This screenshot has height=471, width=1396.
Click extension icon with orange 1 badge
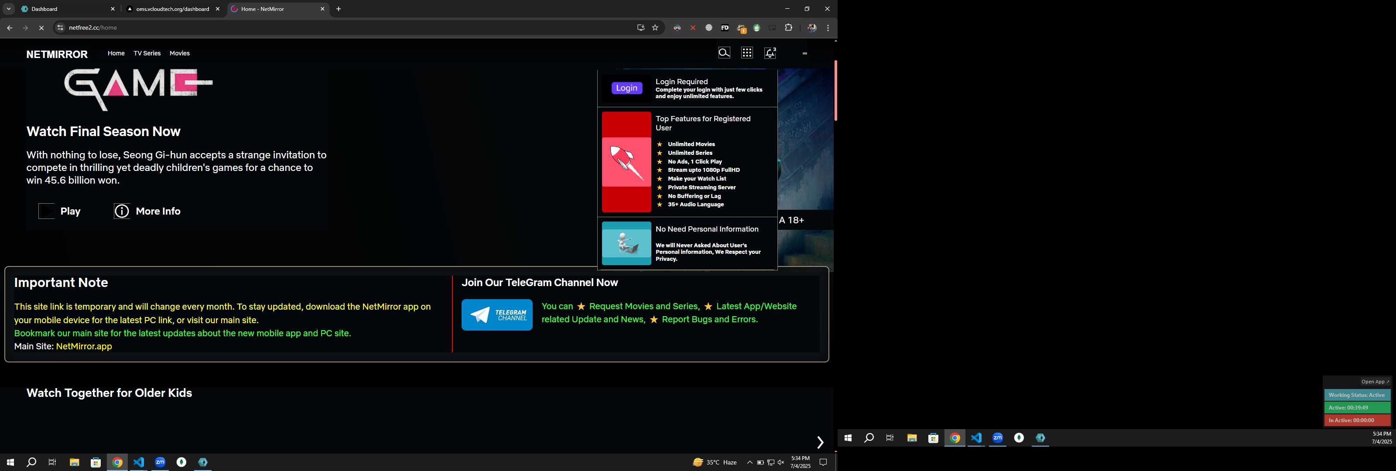tap(741, 28)
